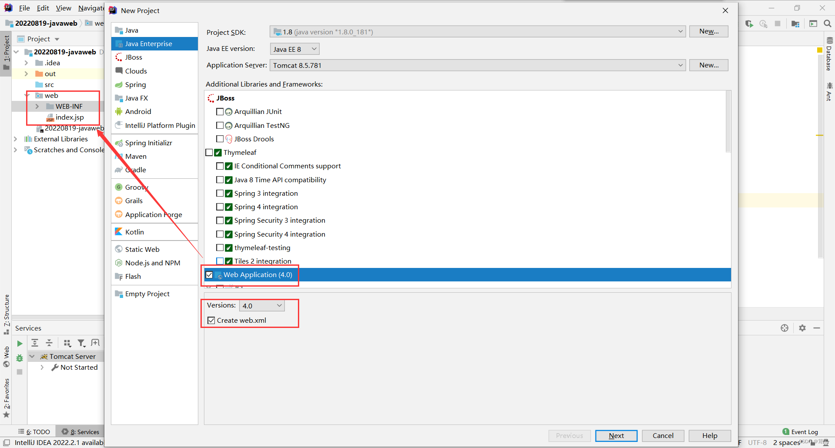Click Cancel in New Project dialog
Viewport: 835px width, 448px height.
click(663, 435)
